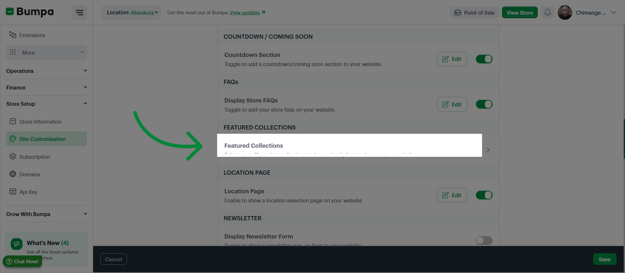This screenshot has width=625, height=273.
Task: Toggle the hamburger sidebar menu
Action: click(79, 12)
